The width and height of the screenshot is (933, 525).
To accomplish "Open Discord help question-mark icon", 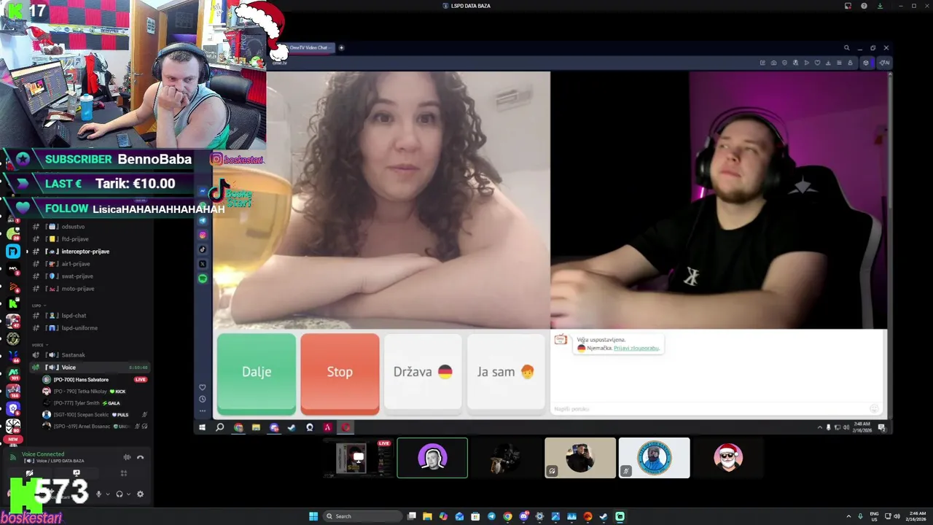I will click(864, 6).
